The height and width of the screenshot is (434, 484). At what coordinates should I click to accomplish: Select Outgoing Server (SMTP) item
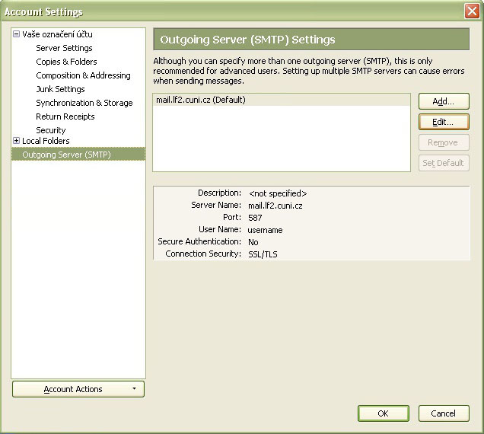click(x=78, y=154)
